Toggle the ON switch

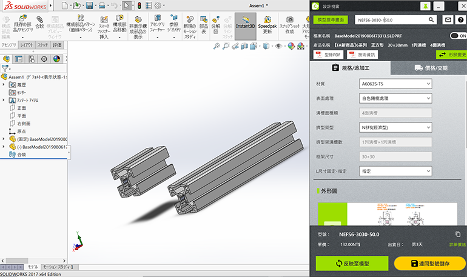458,36
